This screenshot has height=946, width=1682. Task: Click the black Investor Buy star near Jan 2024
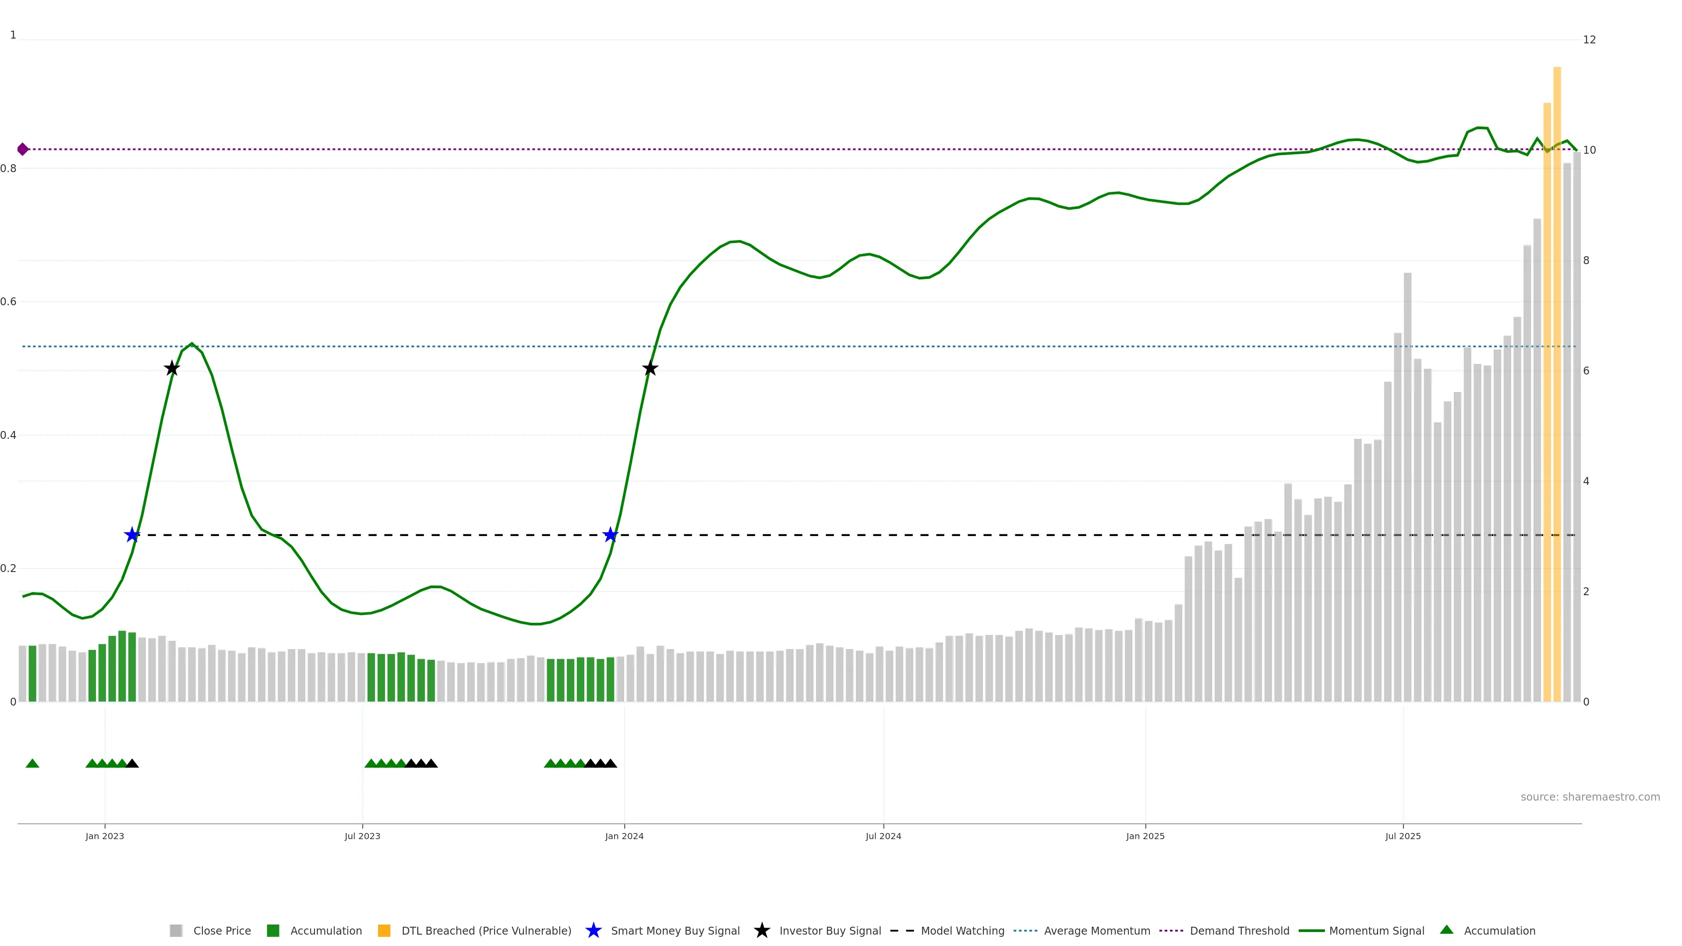(650, 369)
